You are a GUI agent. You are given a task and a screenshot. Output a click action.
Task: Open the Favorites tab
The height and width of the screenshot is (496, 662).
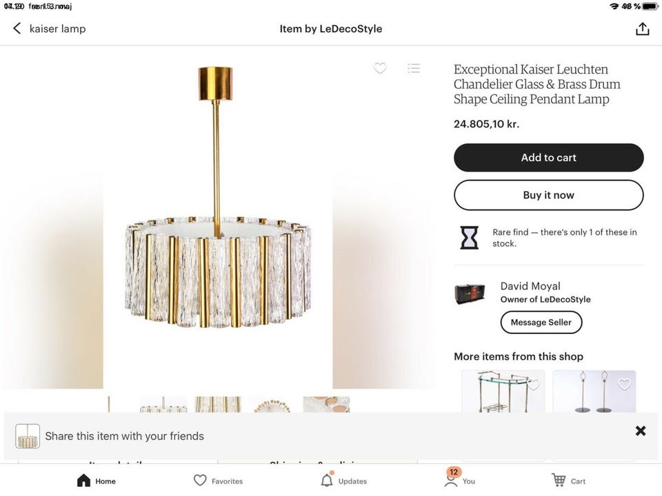point(218,481)
